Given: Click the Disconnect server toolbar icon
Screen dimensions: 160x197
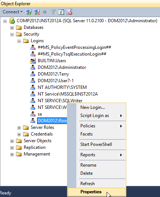Looking at the screenshot, I should [37, 12].
